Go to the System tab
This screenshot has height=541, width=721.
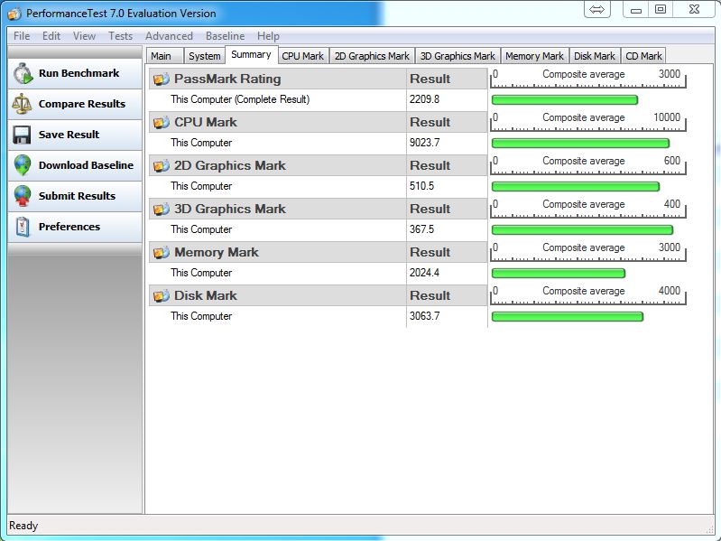click(204, 56)
